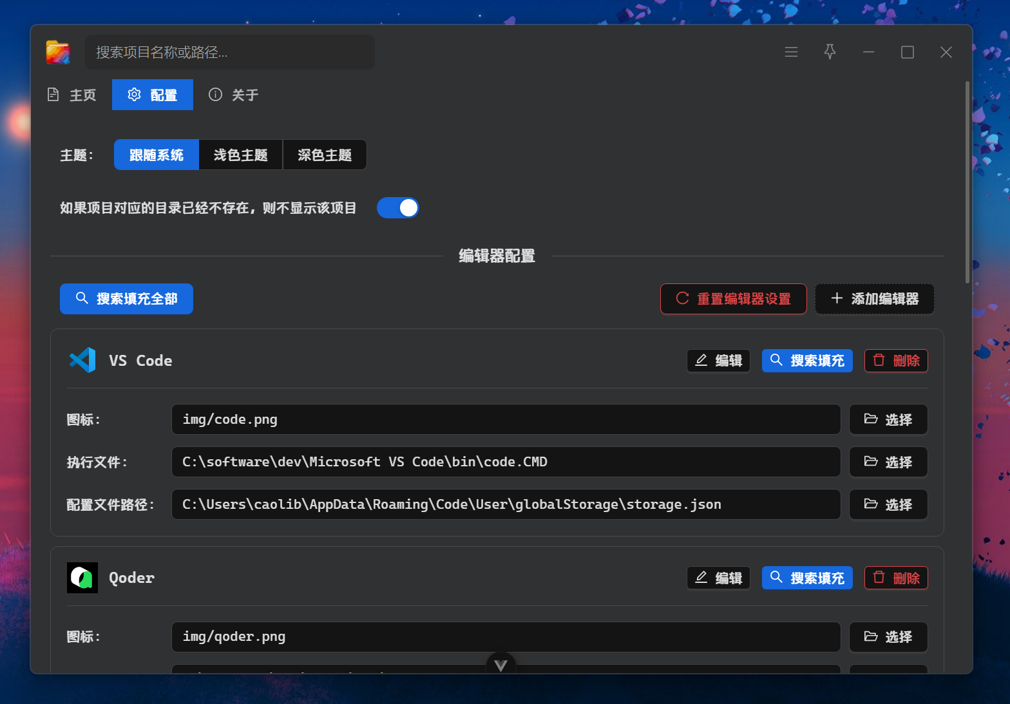Image resolution: width=1010 pixels, height=704 pixels.
Task: Choose the 跟随系统 follow-system theme option
Action: point(157,155)
